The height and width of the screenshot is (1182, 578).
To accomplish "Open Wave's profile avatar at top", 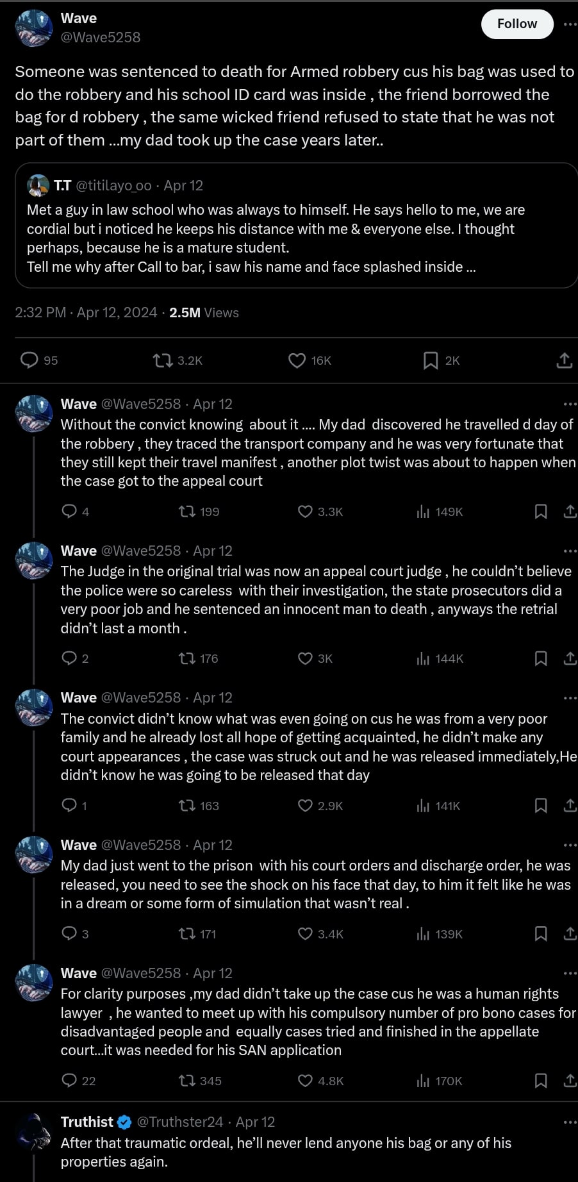I will [x=33, y=28].
